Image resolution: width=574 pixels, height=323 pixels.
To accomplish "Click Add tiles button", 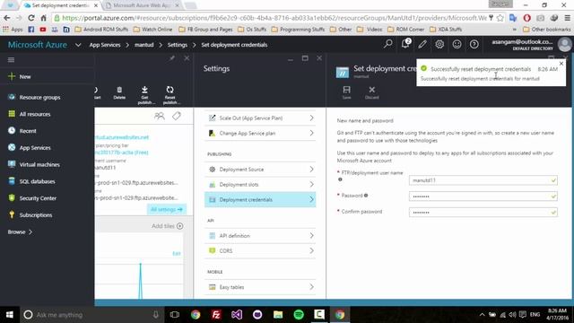I will [x=168, y=226].
